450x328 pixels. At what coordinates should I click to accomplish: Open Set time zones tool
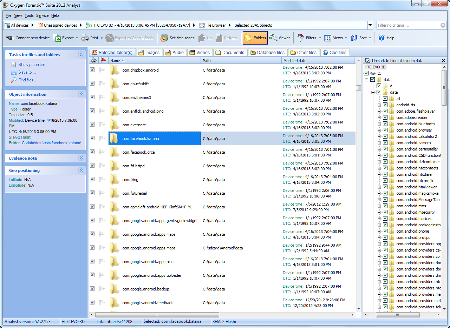[177, 38]
